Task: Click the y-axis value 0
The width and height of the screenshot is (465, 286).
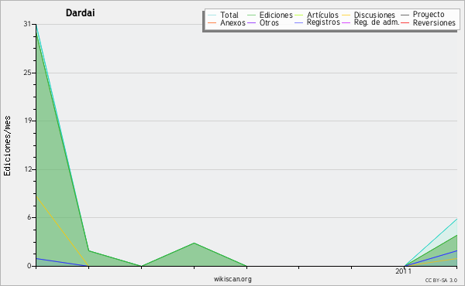Action: [29, 266]
